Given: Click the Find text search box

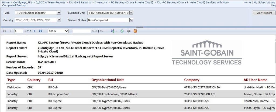Looking at the screenshot, I should [x=82, y=31].
